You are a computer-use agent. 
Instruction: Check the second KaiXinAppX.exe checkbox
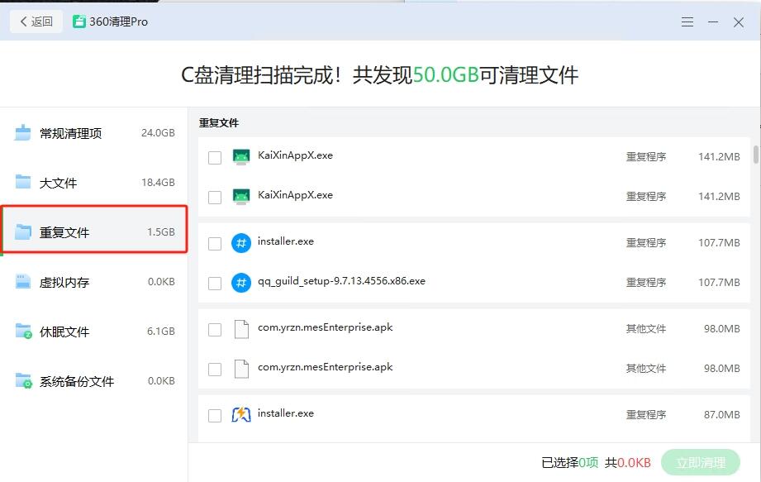click(215, 197)
